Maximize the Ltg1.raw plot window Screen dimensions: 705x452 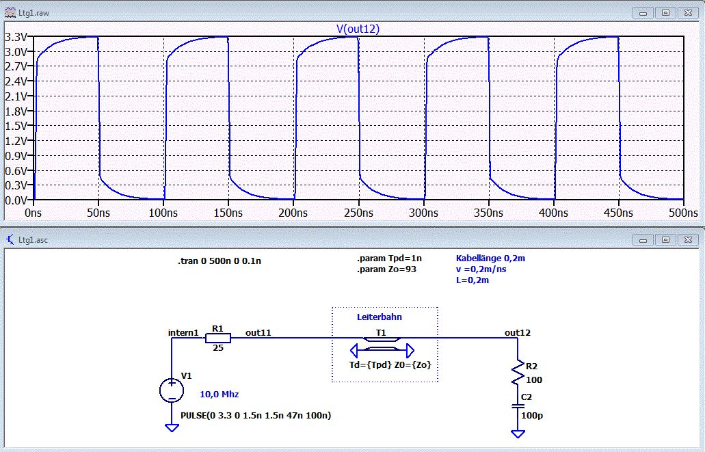click(x=665, y=13)
